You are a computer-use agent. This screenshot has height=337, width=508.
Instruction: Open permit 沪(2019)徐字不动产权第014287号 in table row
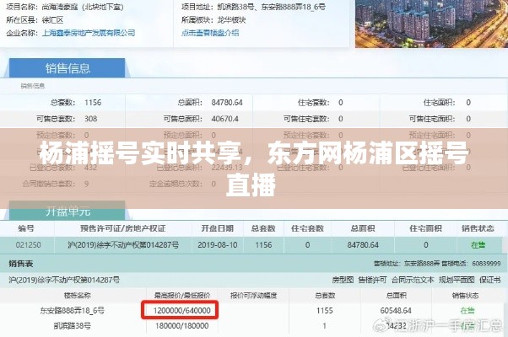(121, 244)
